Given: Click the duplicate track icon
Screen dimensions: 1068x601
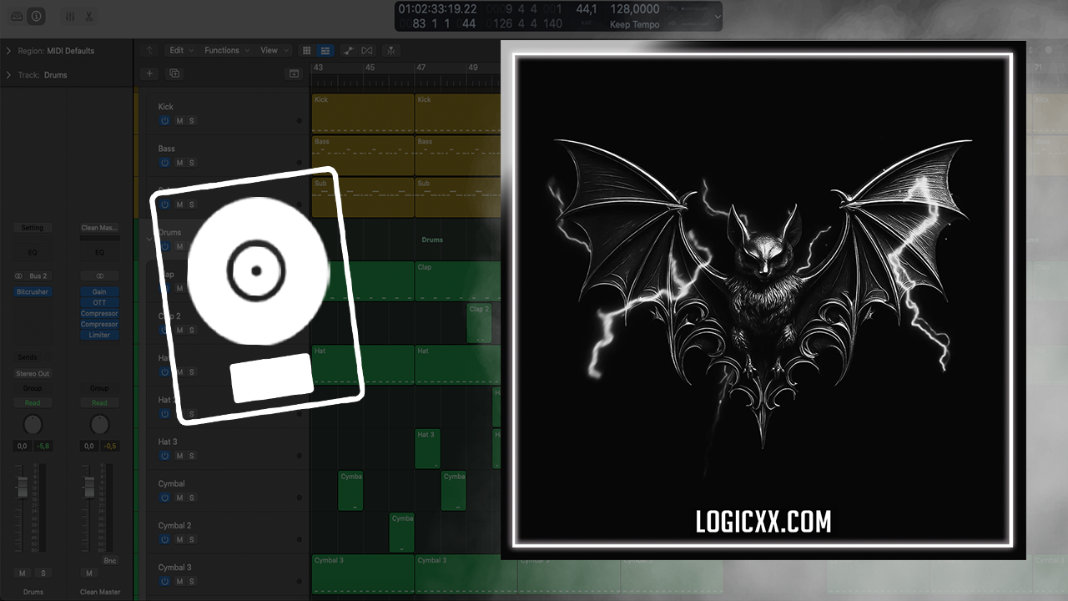Looking at the screenshot, I should point(174,73).
